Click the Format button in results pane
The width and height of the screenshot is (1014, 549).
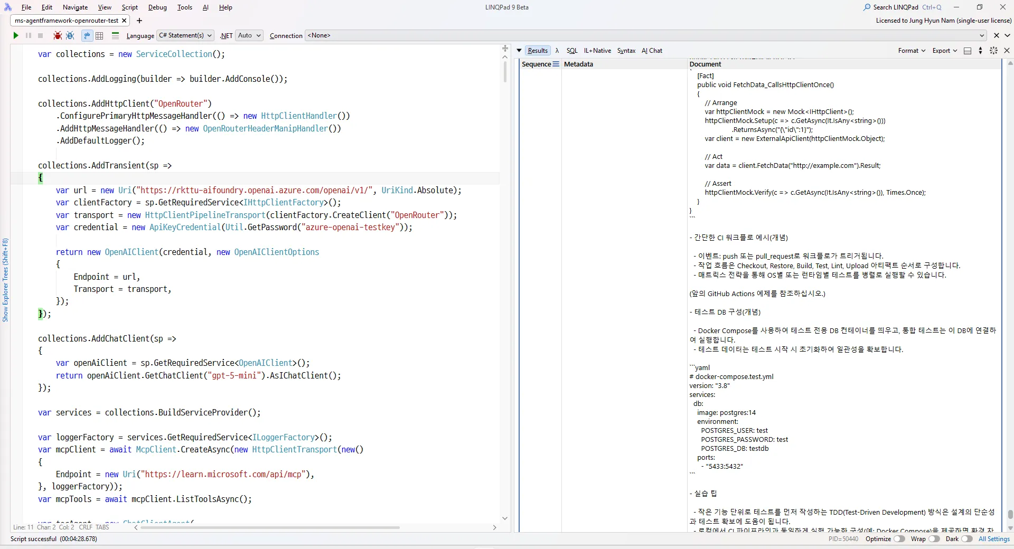[x=912, y=51]
